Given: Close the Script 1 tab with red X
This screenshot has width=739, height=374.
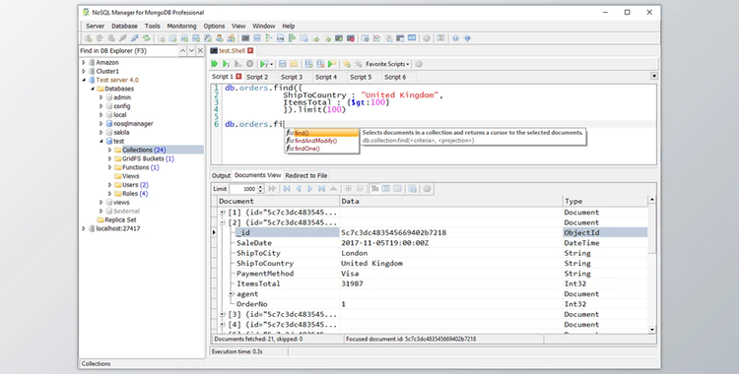Looking at the screenshot, I should point(239,77).
